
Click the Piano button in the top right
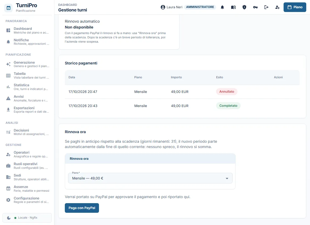point(295,7)
